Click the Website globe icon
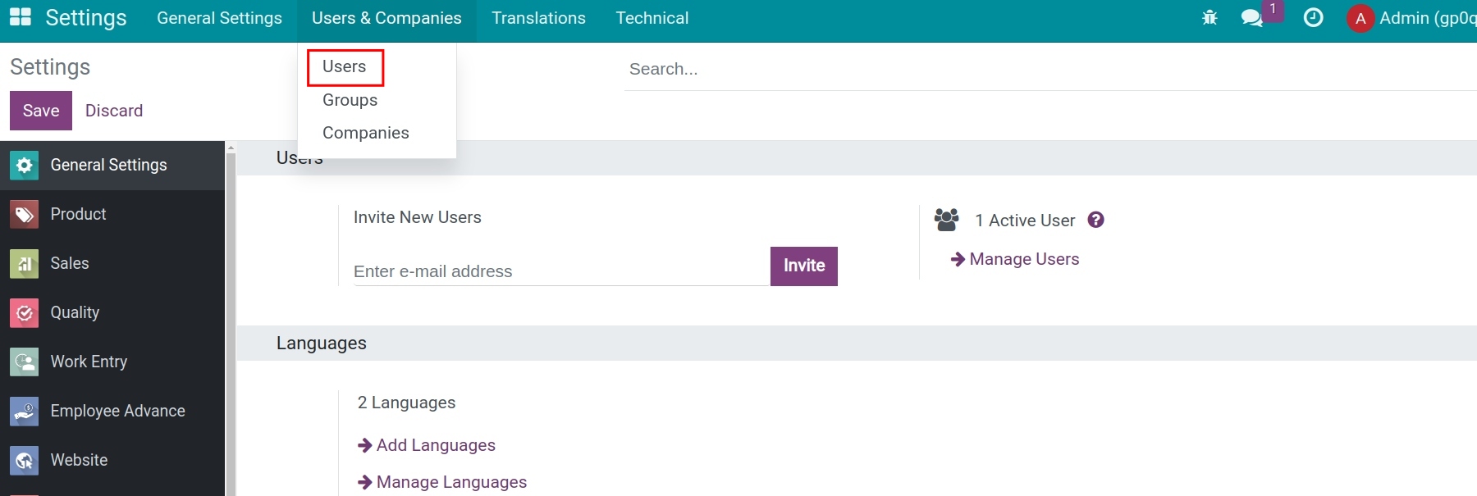1477x496 pixels. (25, 461)
